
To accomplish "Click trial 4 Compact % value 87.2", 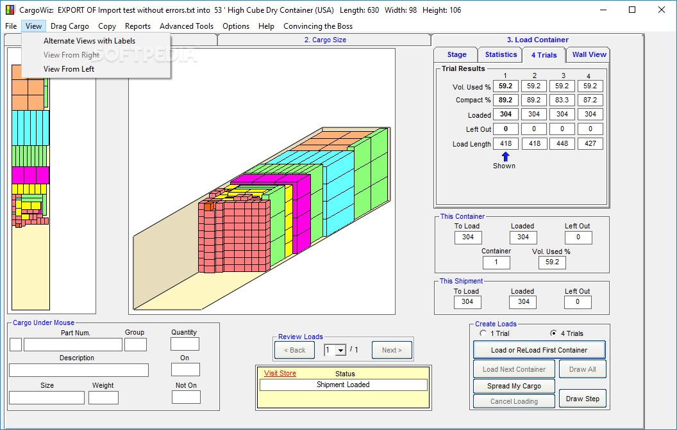I will pyautogui.click(x=590, y=100).
